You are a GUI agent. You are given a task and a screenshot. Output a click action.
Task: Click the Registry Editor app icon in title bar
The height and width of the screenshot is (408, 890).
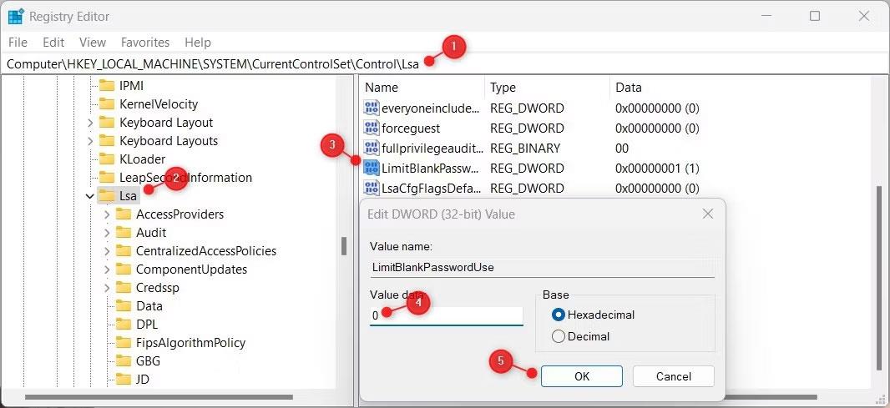tap(16, 17)
